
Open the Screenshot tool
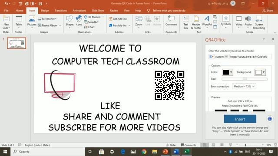[47, 19]
